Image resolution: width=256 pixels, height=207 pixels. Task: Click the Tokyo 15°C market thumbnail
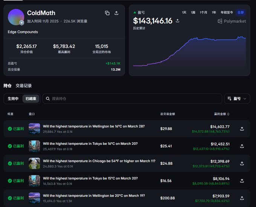click(34, 181)
